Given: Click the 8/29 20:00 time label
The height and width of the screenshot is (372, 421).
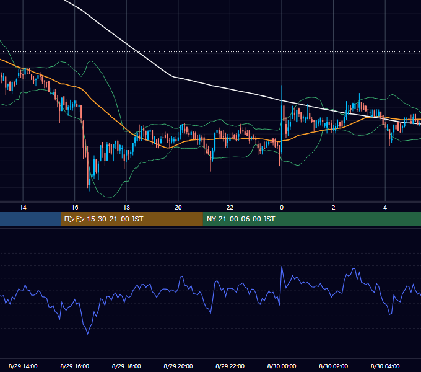Looking at the screenshot, I should (x=178, y=366).
